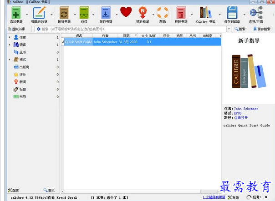The height and width of the screenshot is (201, 275).
Task: Click the Convert books (转换书籍) icon
Action: pyautogui.click(x=64, y=13)
